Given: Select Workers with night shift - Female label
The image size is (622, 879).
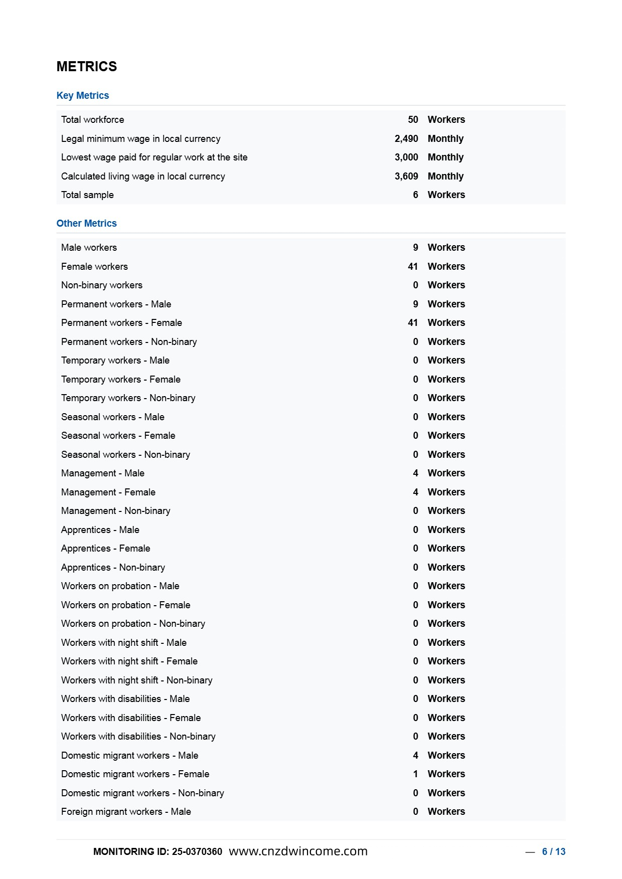Looking at the screenshot, I should pos(129,661).
